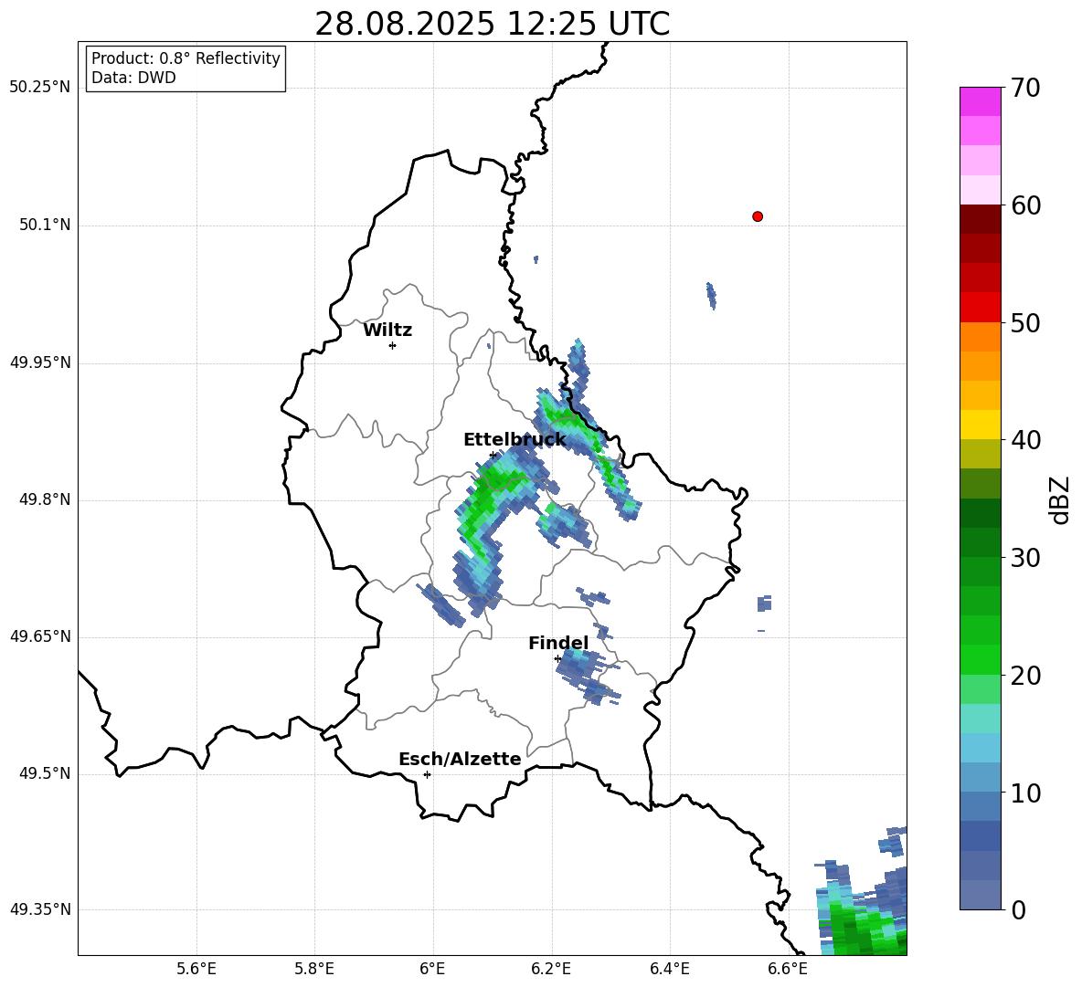Click the 49.8°N latitude label
The height and width of the screenshot is (987, 1082).
45,499
